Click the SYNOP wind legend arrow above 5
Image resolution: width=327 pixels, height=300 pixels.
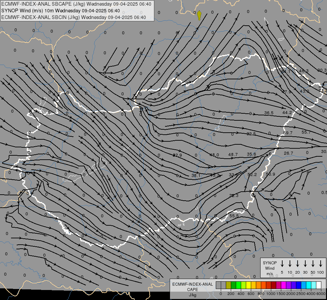click(282, 264)
